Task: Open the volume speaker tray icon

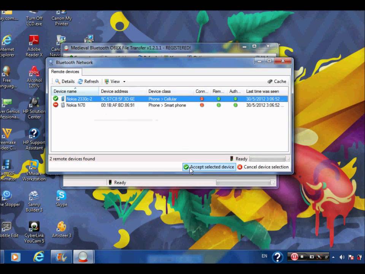Action: [x=342, y=257]
